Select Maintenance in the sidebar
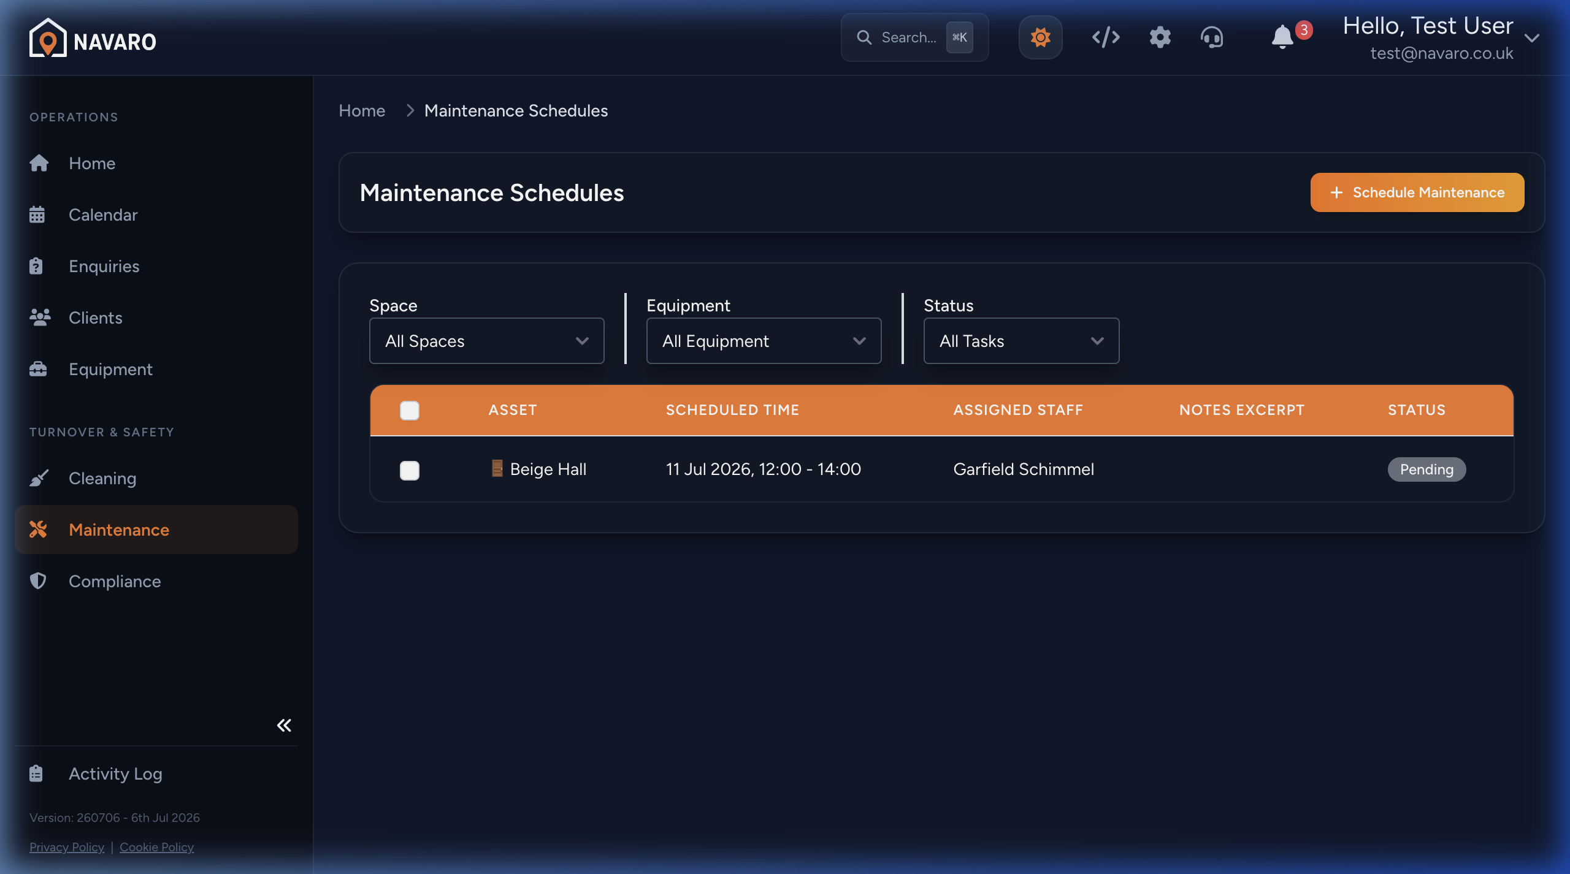This screenshot has width=1570, height=874. [x=156, y=530]
